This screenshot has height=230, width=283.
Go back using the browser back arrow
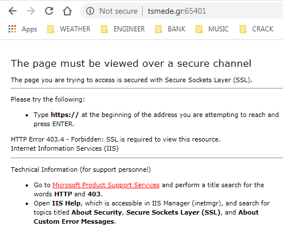click(x=13, y=11)
